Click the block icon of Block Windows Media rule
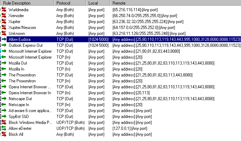This screenshot has height=141, width=241. 4,123
